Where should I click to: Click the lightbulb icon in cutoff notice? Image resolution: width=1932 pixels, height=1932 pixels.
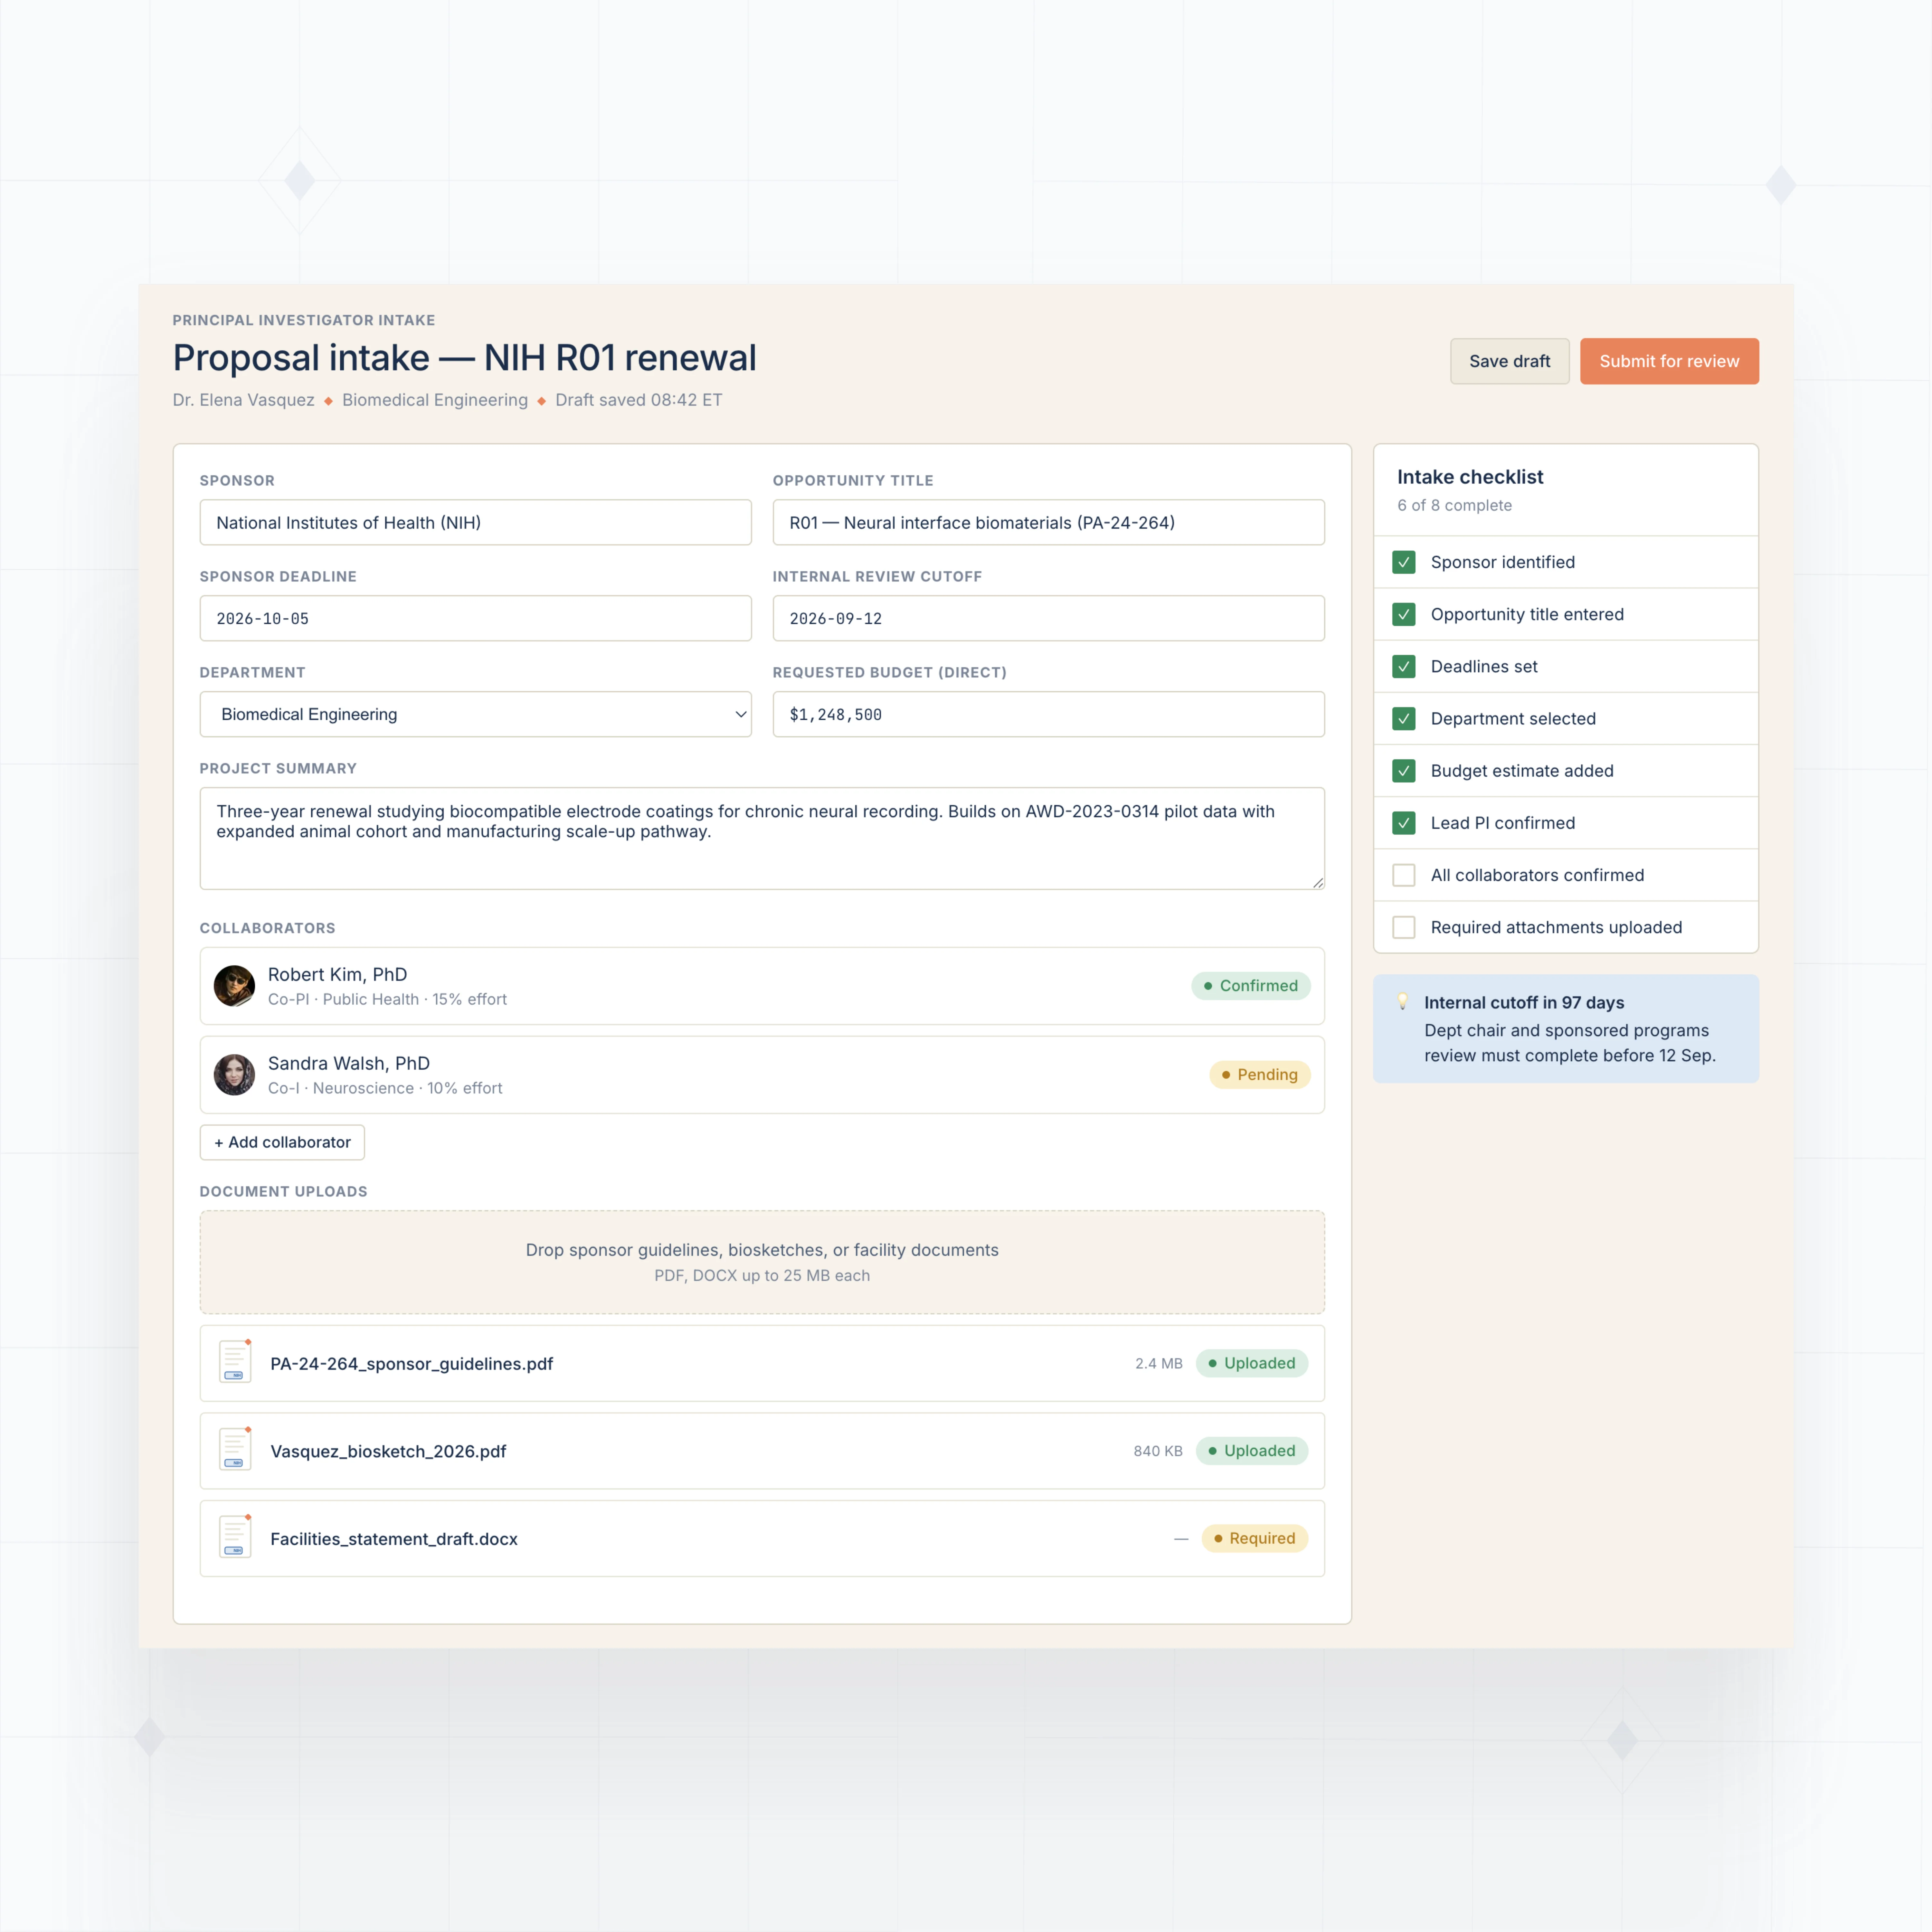coord(1403,1001)
